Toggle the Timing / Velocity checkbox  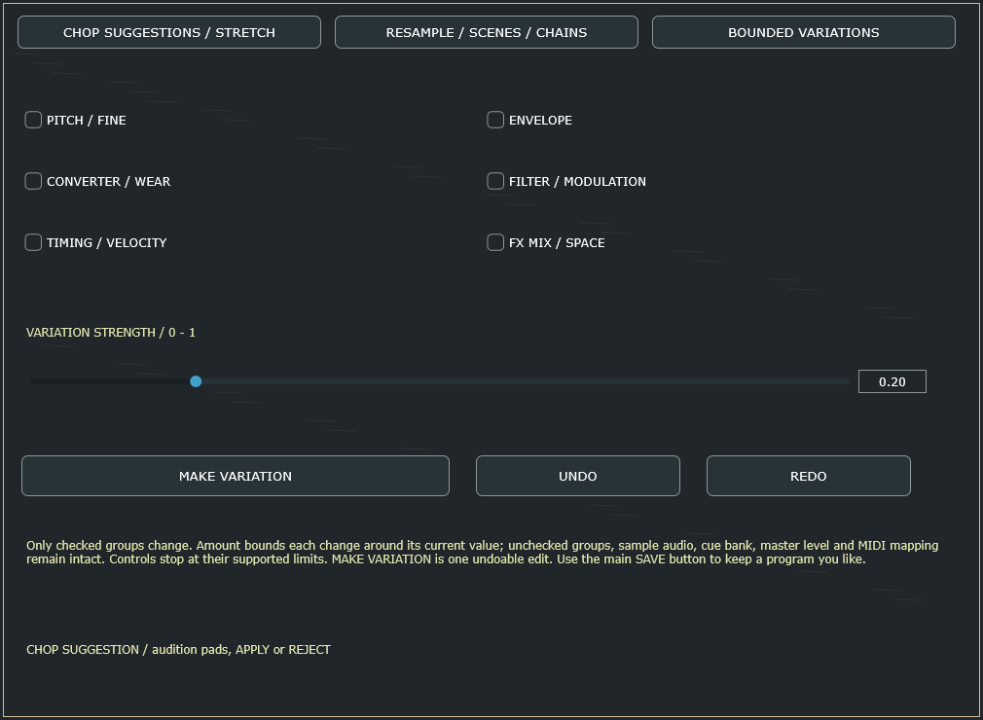tap(33, 242)
